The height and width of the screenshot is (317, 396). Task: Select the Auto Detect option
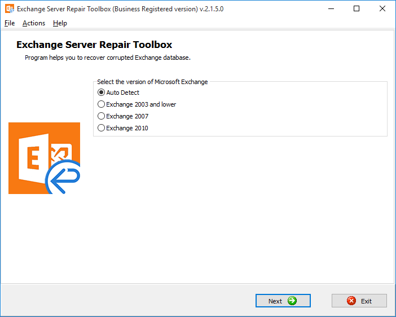click(x=102, y=93)
